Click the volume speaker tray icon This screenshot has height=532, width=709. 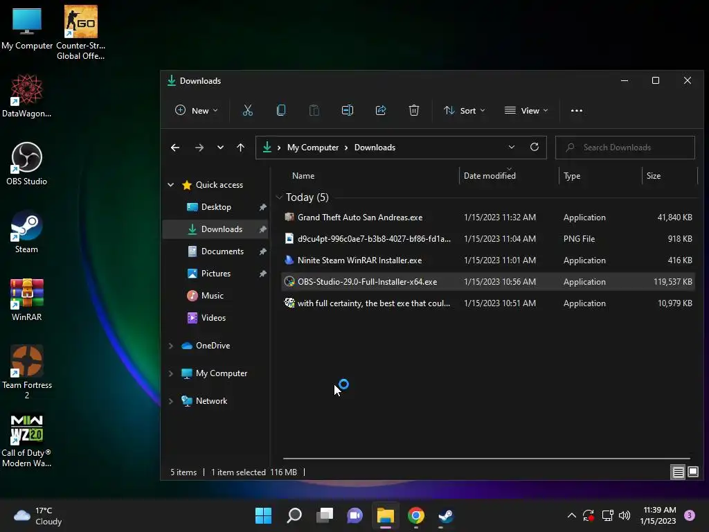pos(625,515)
